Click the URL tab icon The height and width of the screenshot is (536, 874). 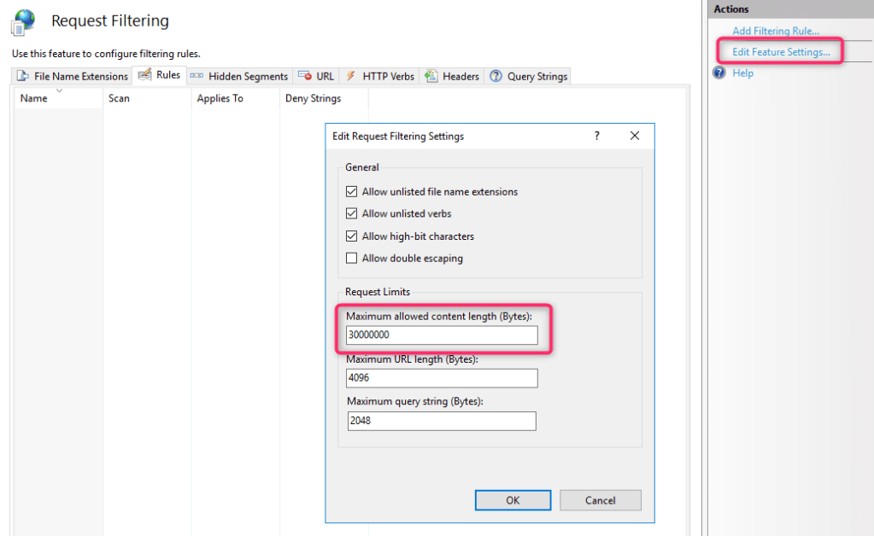click(x=304, y=77)
